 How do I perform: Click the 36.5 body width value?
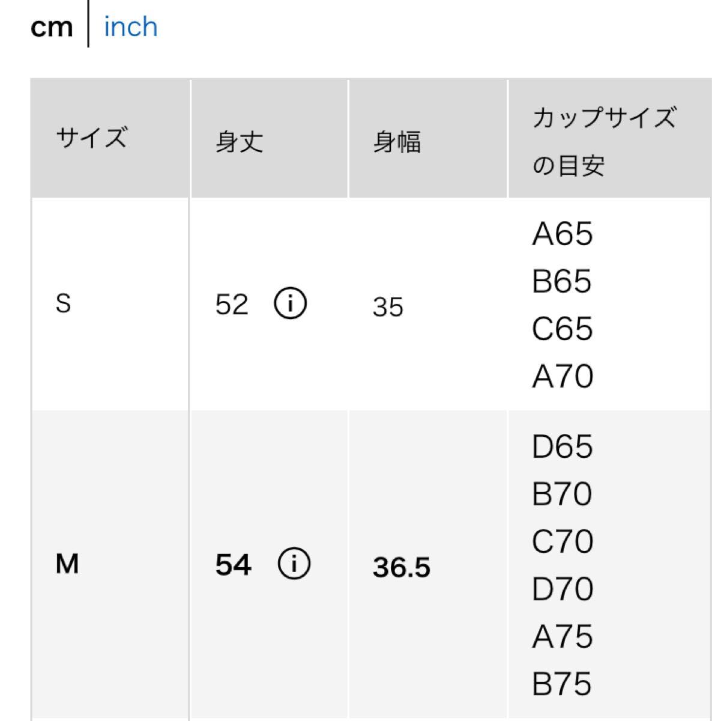(x=401, y=567)
